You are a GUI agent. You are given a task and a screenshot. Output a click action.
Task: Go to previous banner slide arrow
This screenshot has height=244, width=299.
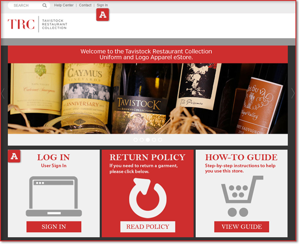(x=3, y=93)
